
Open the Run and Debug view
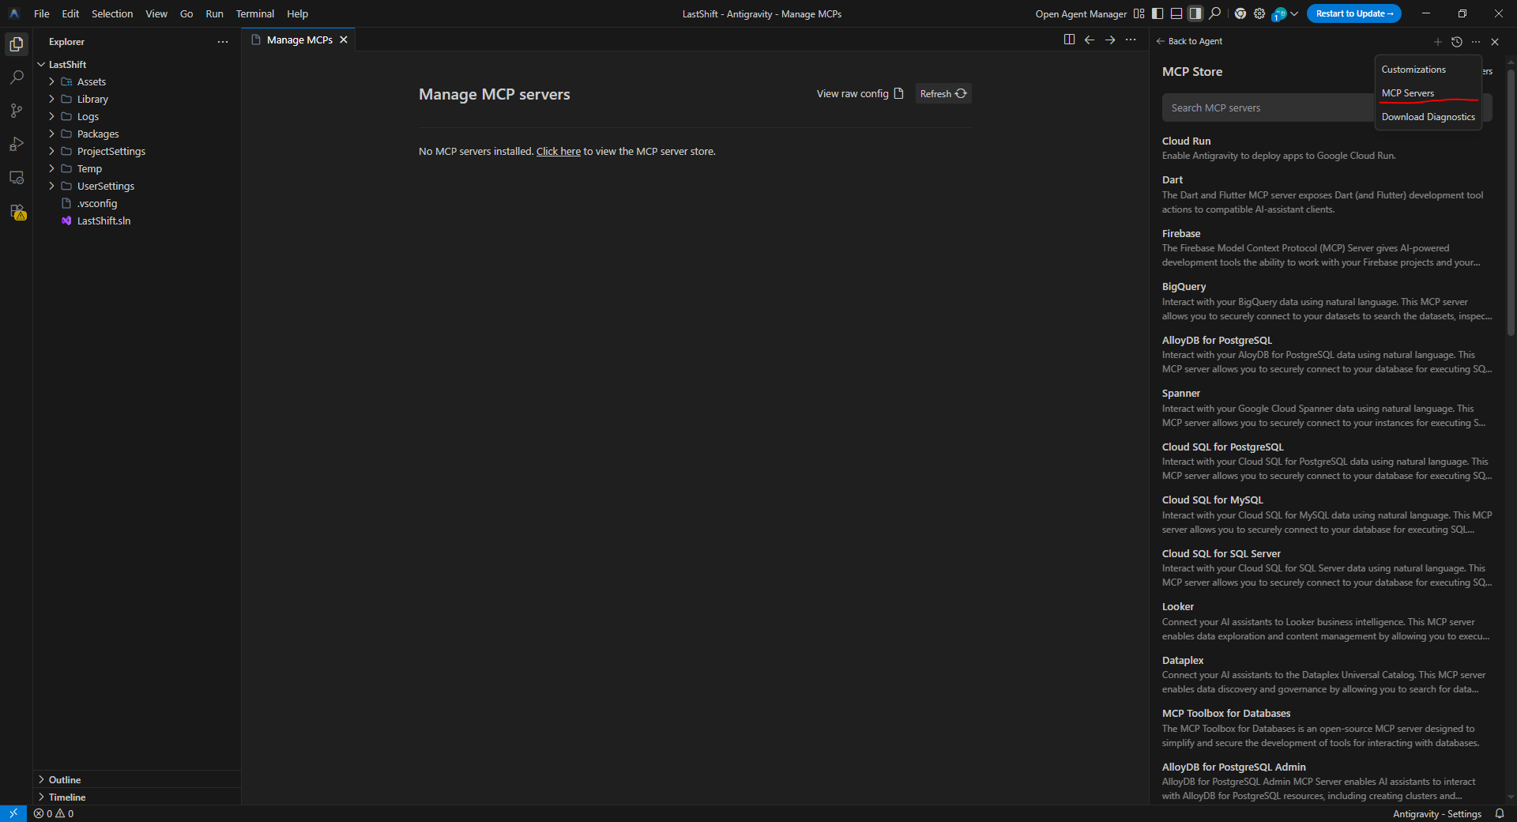[17, 144]
